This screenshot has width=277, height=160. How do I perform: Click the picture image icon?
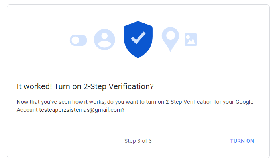[x=191, y=39]
